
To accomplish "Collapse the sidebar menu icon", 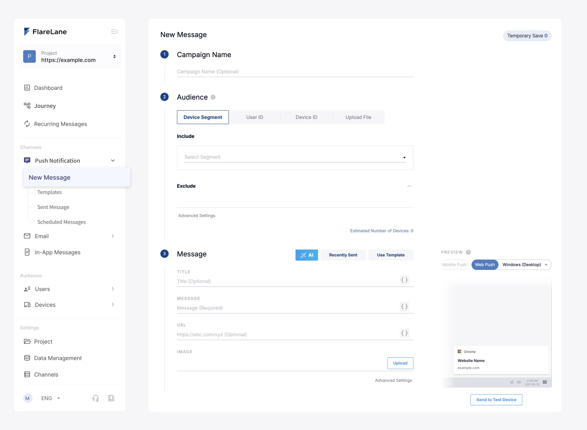I will pos(114,32).
